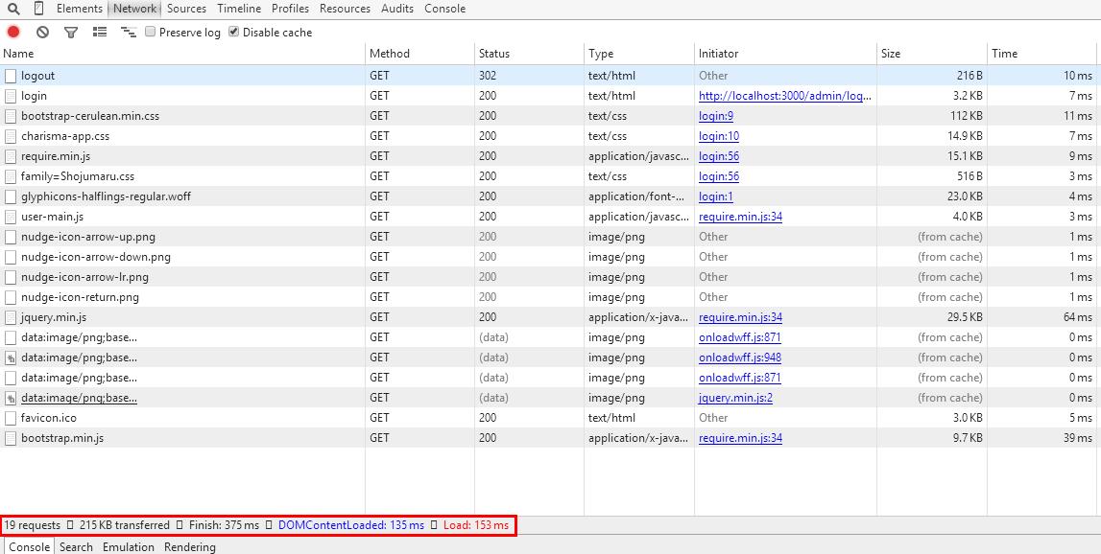This screenshot has width=1101, height=554.
Task: Click the red record network log button
Action: tap(13, 33)
